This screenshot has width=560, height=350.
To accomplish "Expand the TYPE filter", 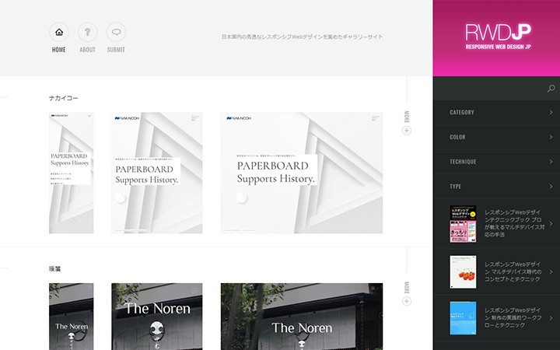I will click(496, 186).
